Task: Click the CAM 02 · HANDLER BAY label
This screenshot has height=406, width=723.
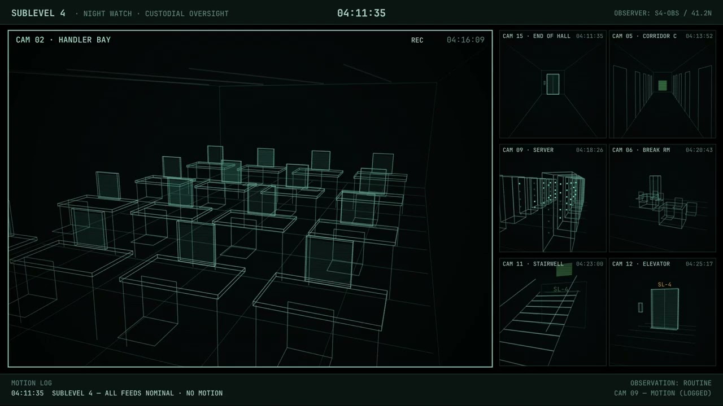Action: [63, 40]
